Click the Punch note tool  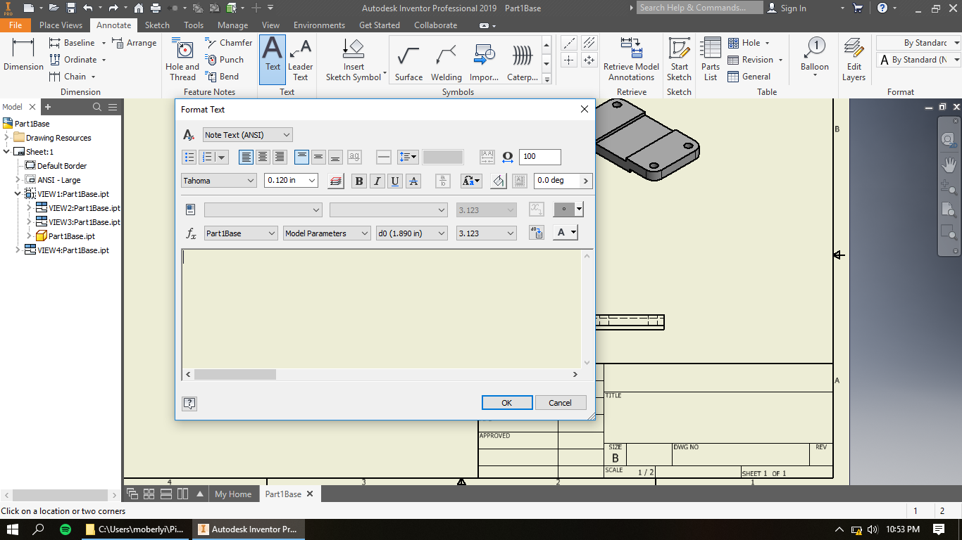pos(225,60)
